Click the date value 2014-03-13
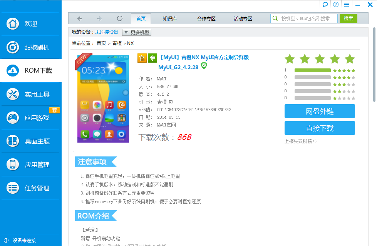This screenshot has width=377, height=246. coord(169,117)
